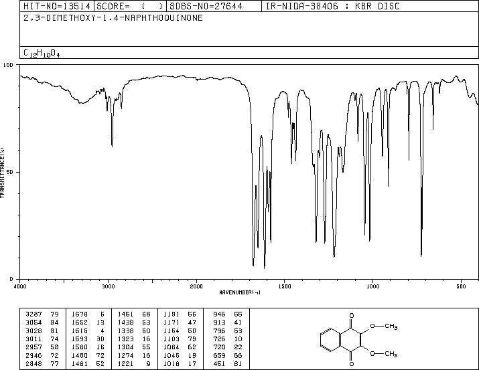Click the 1500 wavenumber axis label
This screenshot has height=370, width=479.
click(285, 286)
